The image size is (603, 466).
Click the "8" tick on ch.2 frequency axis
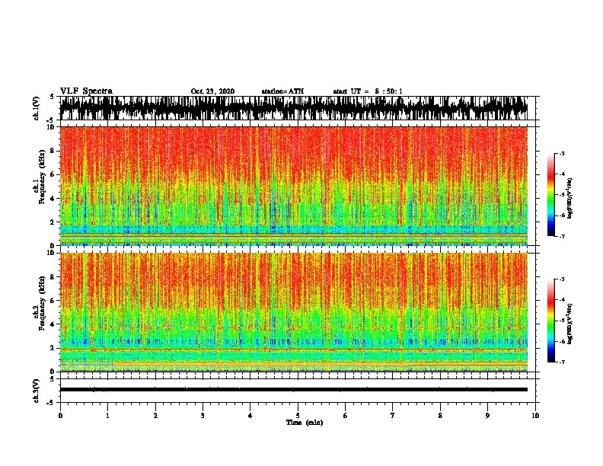pyautogui.click(x=54, y=277)
